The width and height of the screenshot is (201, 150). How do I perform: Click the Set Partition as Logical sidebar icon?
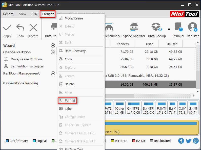tap(6, 66)
